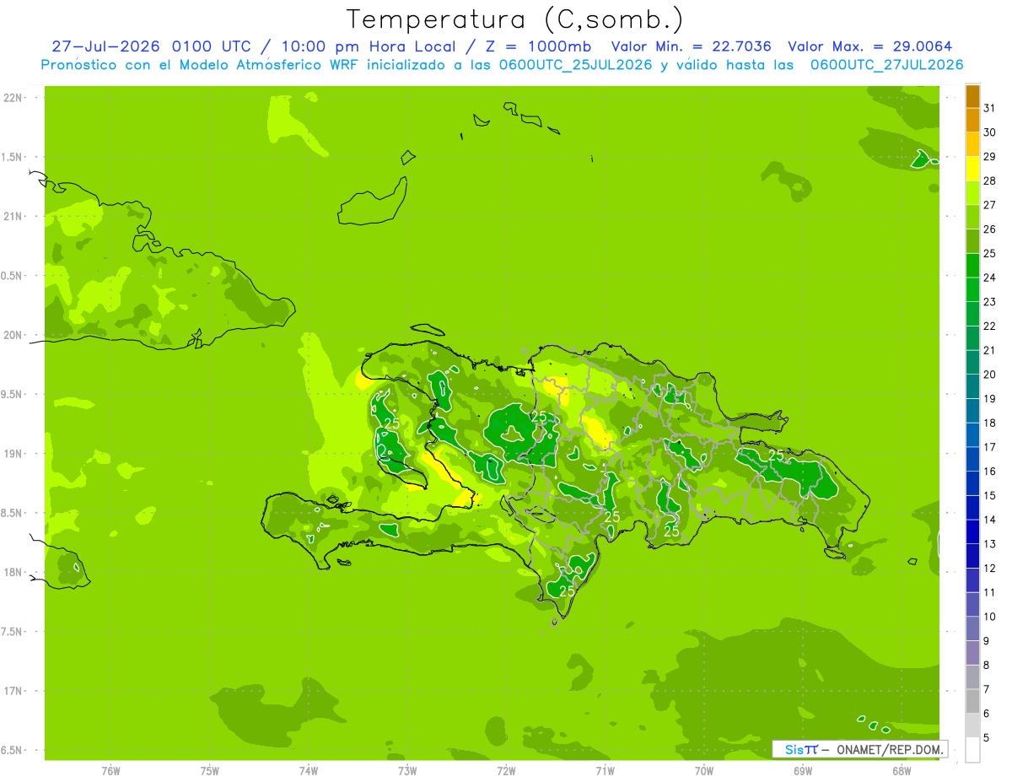
Task: Click the '71W' longitude label
Action: pyautogui.click(x=605, y=771)
